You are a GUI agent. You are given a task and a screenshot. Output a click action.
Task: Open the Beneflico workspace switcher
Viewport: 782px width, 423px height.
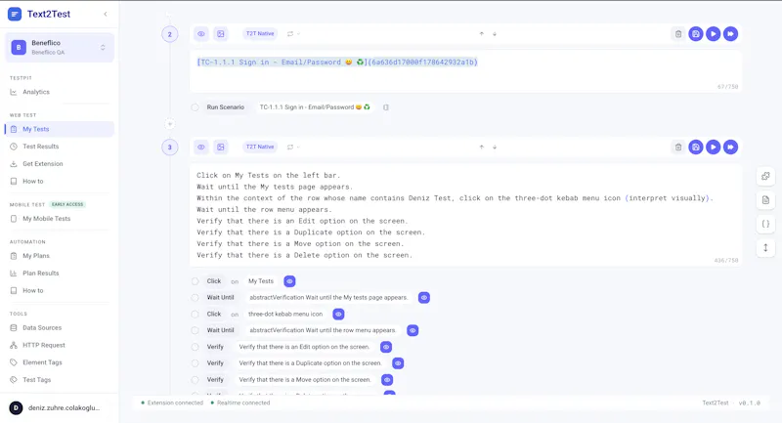(60, 47)
